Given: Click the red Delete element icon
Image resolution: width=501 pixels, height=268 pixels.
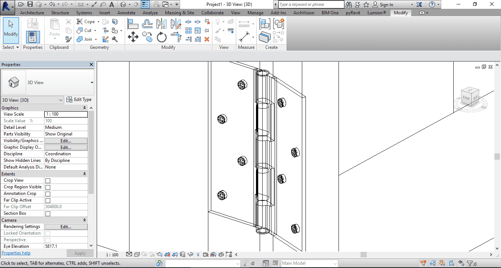Looking at the screenshot, I should point(207,39).
